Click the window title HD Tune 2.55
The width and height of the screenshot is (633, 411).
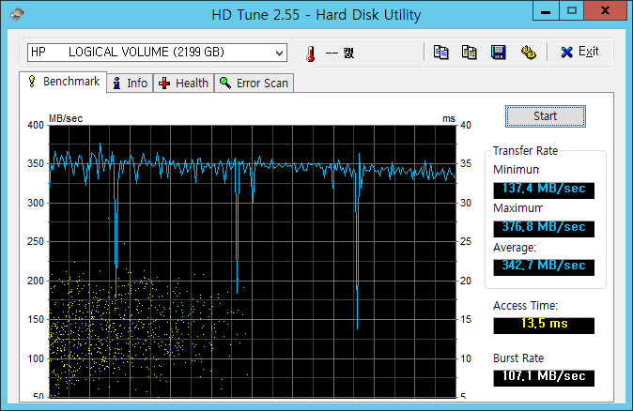[316, 15]
